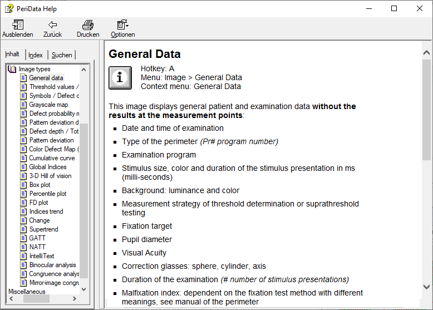The height and width of the screenshot is (310, 433).
Task: Click page icon beside IntelliText
Action: [23, 256]
